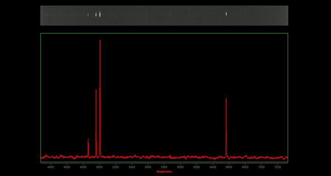This screenshot has height=176, width=331.
Task: Click the 5600 tick label on the axis
Action: (148, 167)
